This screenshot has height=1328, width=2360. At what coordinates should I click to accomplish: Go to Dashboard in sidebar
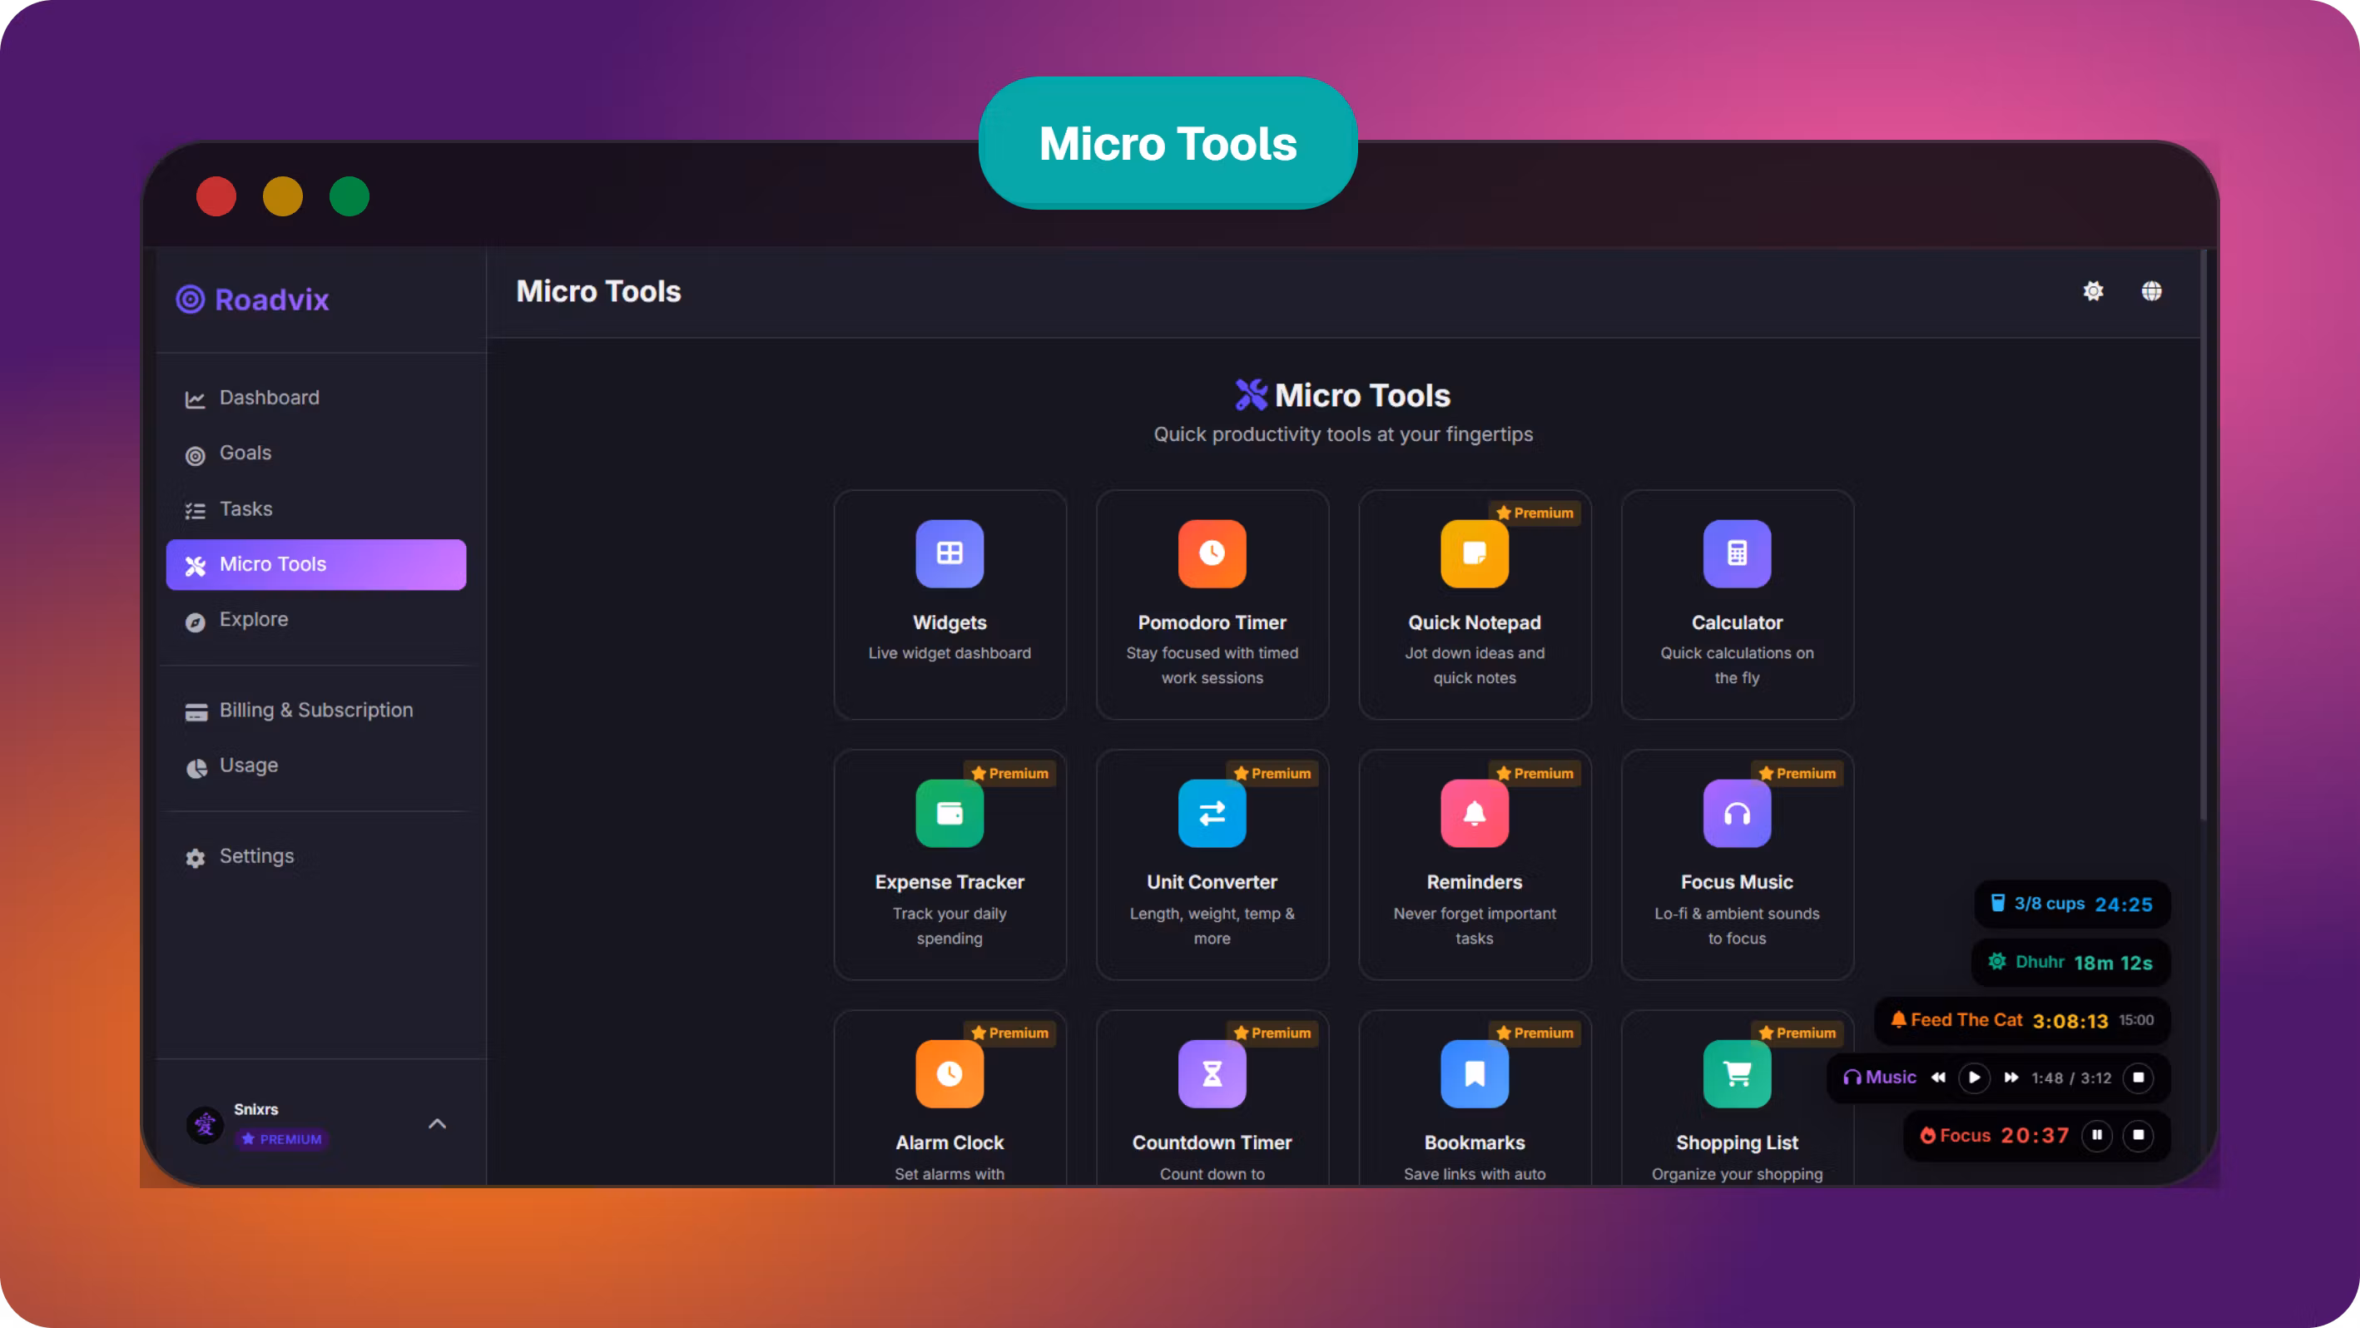click(316, 398)
